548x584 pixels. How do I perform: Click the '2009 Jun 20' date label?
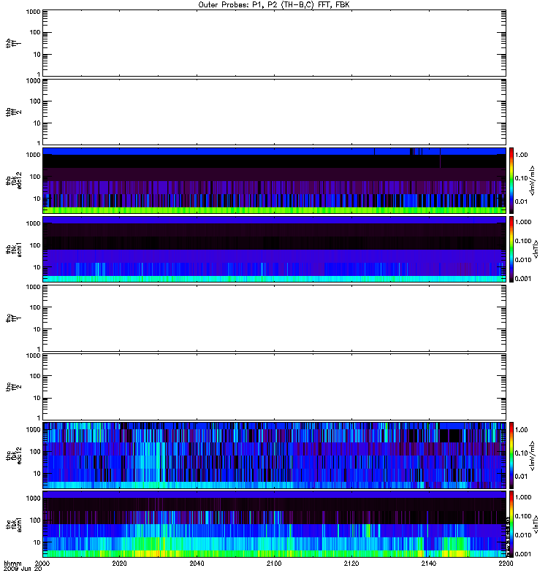pyautogui.click(x=23, y=569)
